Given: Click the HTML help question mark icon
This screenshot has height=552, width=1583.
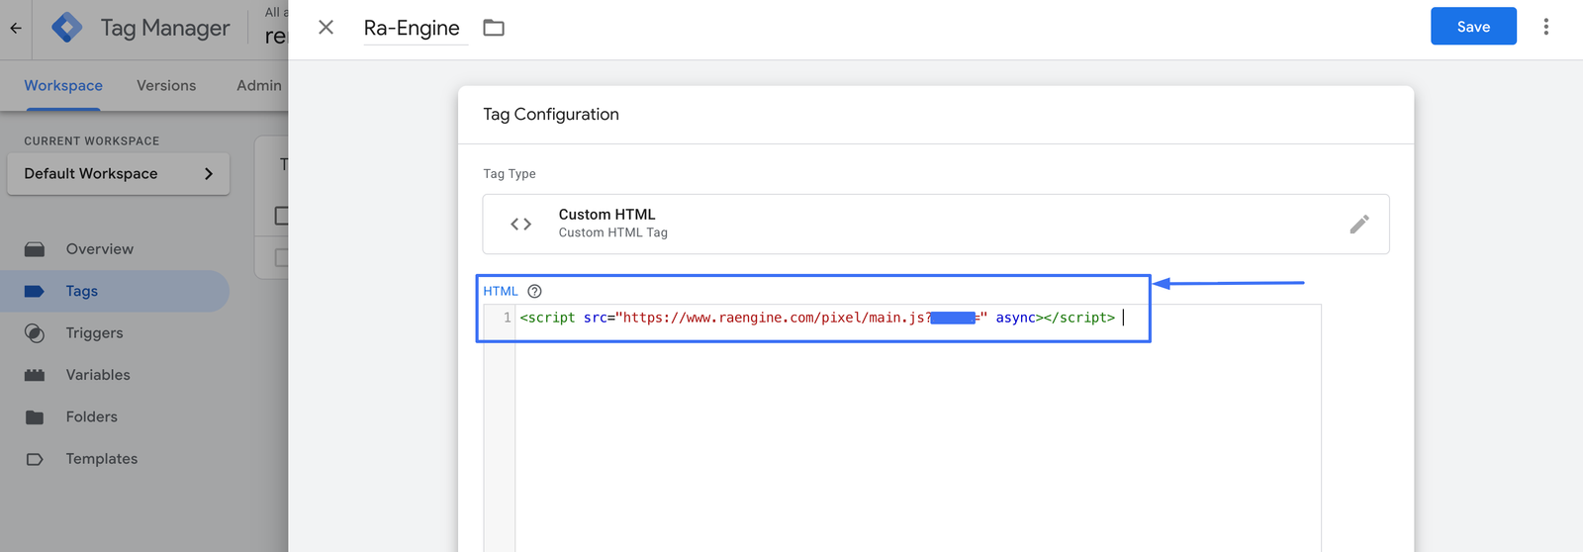Looking at the screenshot, I should (534, 291).
